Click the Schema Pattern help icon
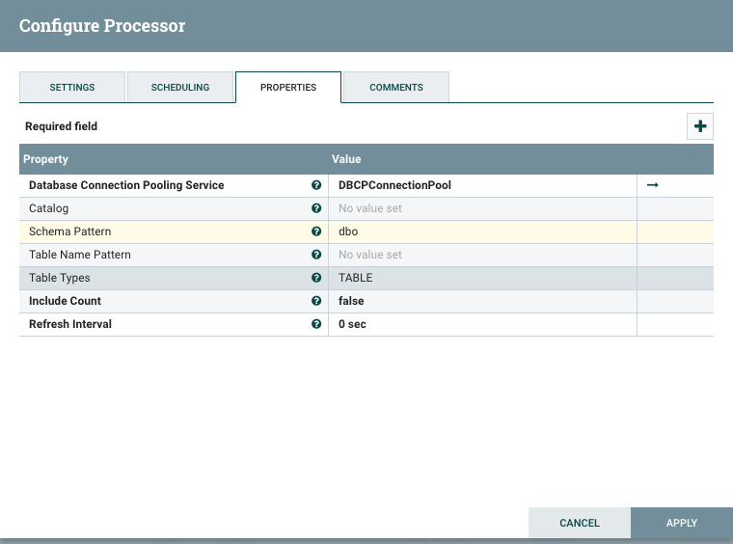The width and height of the screenshot is (733, 544). 316,231
